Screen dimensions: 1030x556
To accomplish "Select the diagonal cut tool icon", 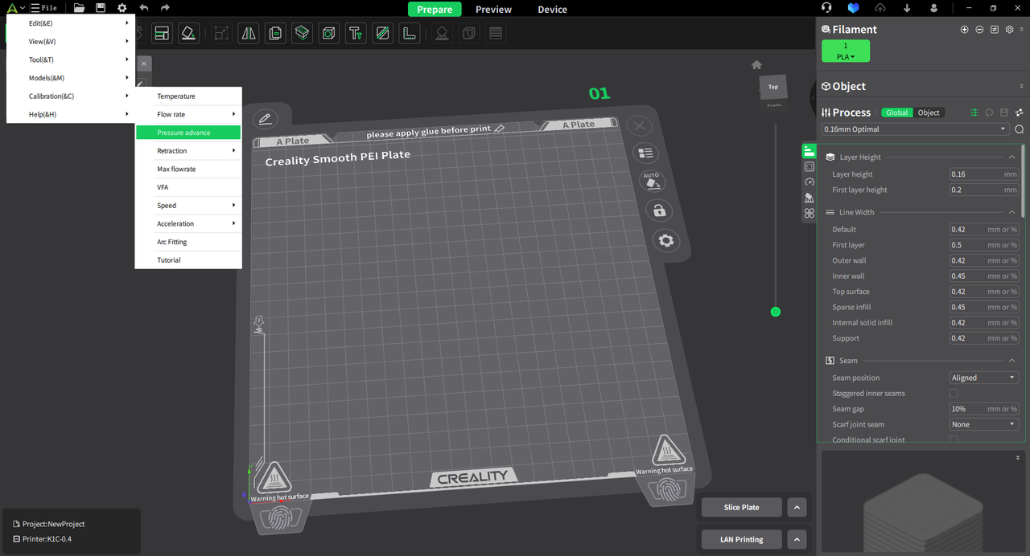I will pos(383,34).
